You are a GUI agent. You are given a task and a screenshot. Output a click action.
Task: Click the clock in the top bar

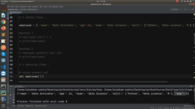[101, 1]
